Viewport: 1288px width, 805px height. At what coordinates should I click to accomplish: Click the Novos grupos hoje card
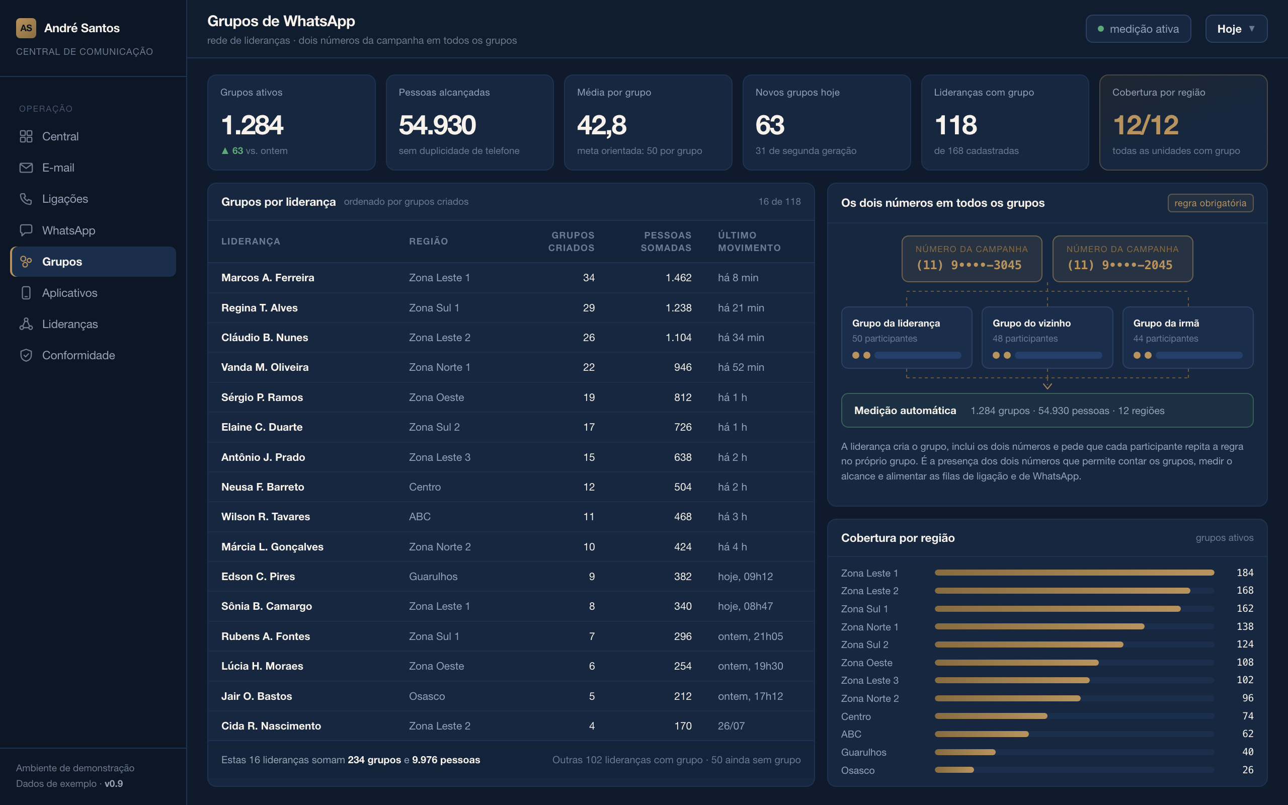827,122
